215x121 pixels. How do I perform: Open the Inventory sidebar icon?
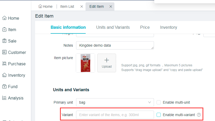(x=4, y=75)
